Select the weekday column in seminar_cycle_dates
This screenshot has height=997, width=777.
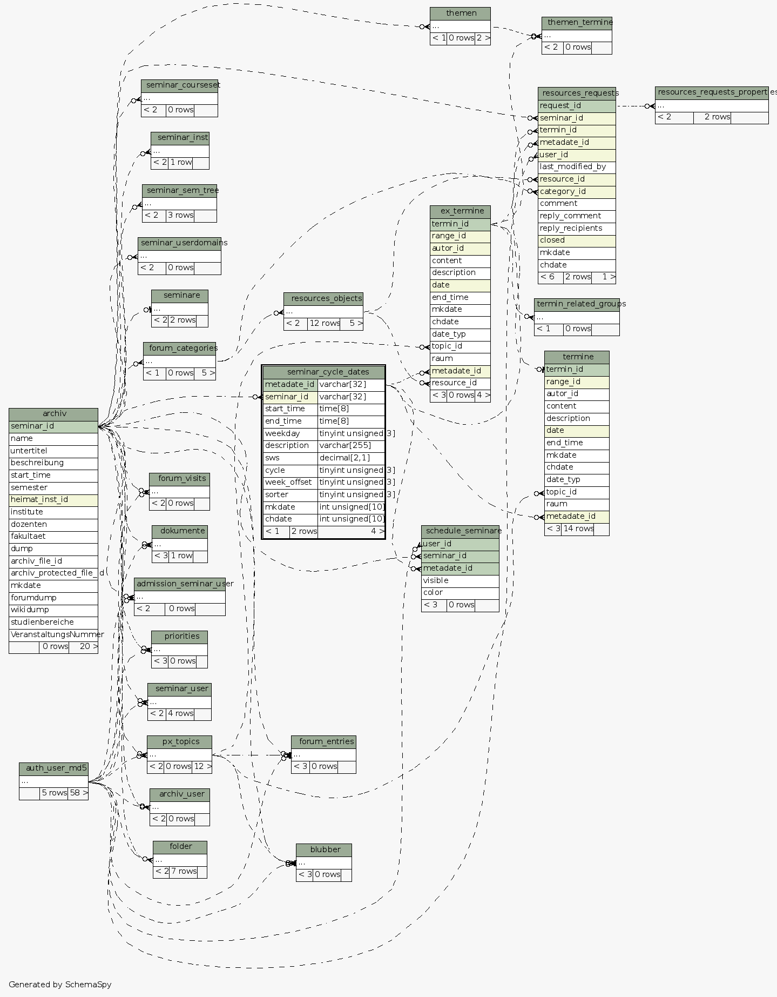pos(290,433)
